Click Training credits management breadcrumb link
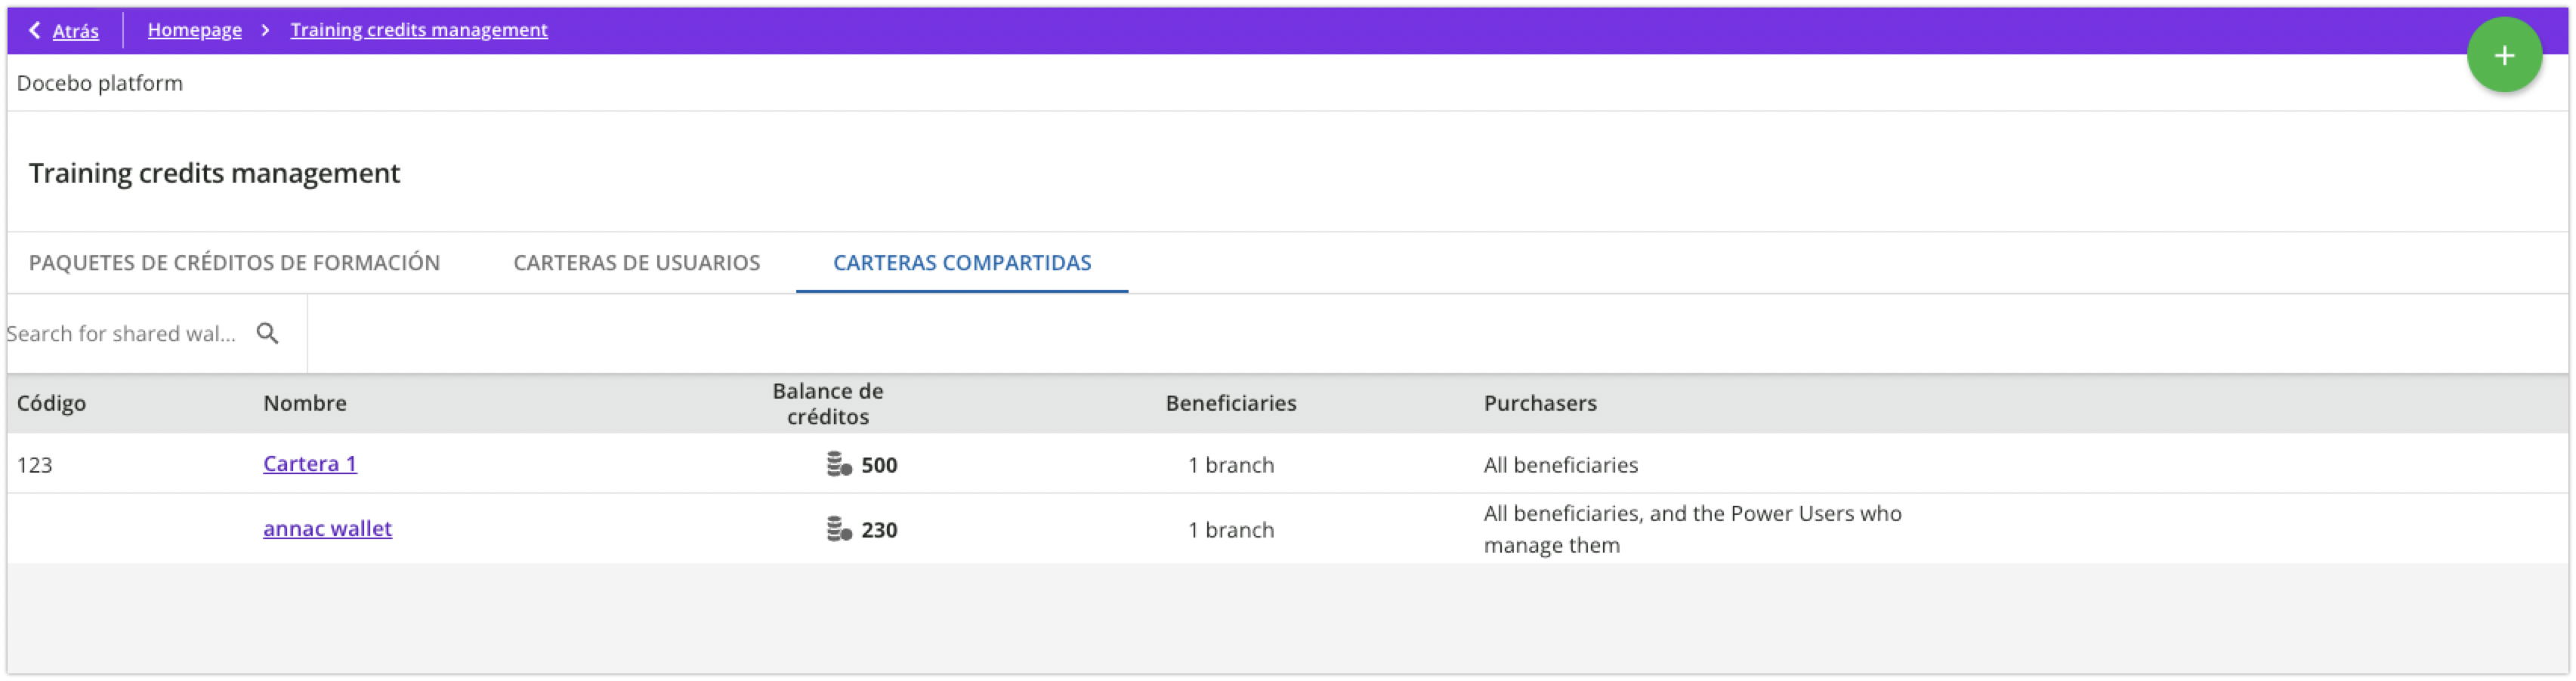The image size is (2576, 681). point(418,30)
